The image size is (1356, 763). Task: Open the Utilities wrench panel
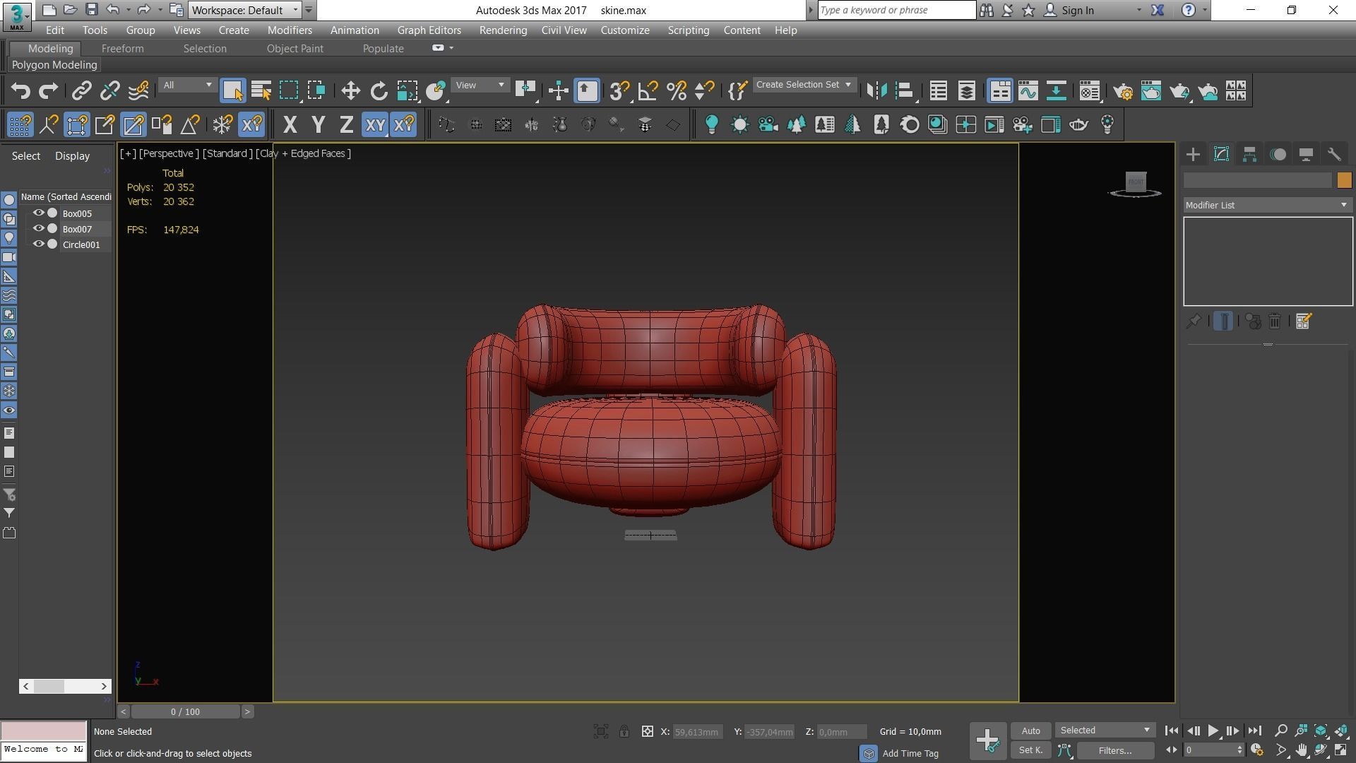tap(1334, 155)
